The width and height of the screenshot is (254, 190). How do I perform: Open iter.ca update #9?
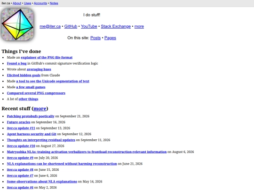pos(20,158)
